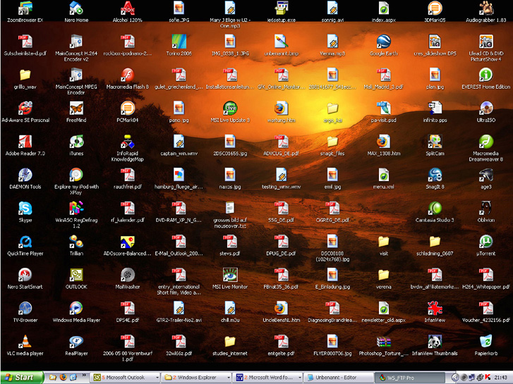
Task: Select Windows Explorer taskbar group
Action: pyautogui.click(x=195, y=377)
